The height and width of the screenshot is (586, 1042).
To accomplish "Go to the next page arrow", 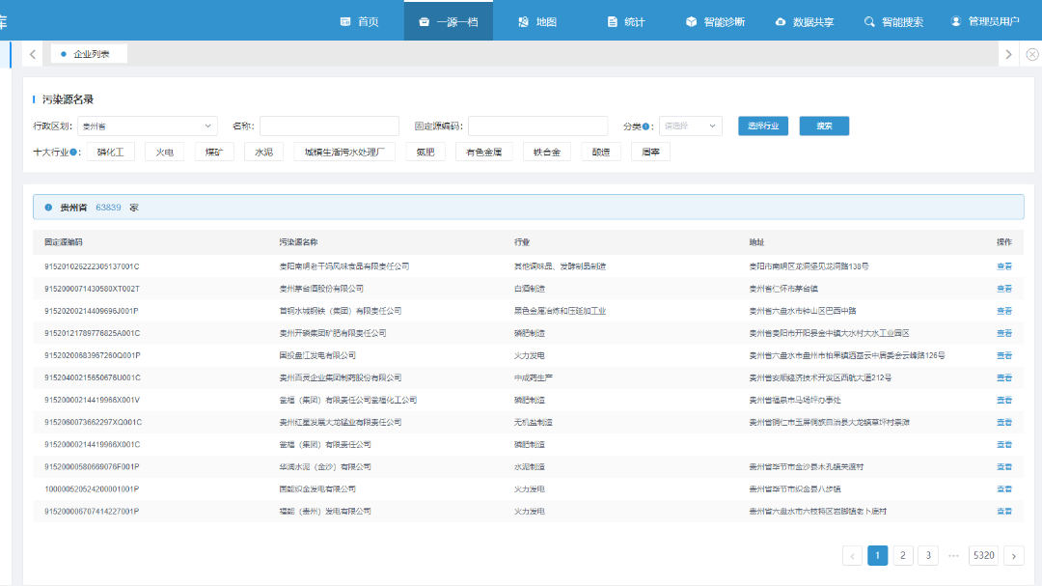I will (1013, 555).
